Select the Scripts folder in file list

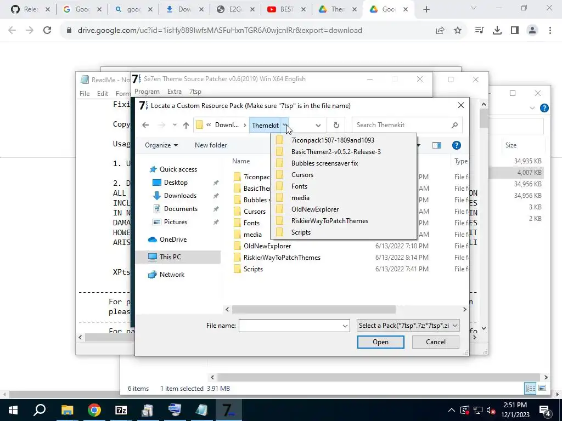(253, 269)
